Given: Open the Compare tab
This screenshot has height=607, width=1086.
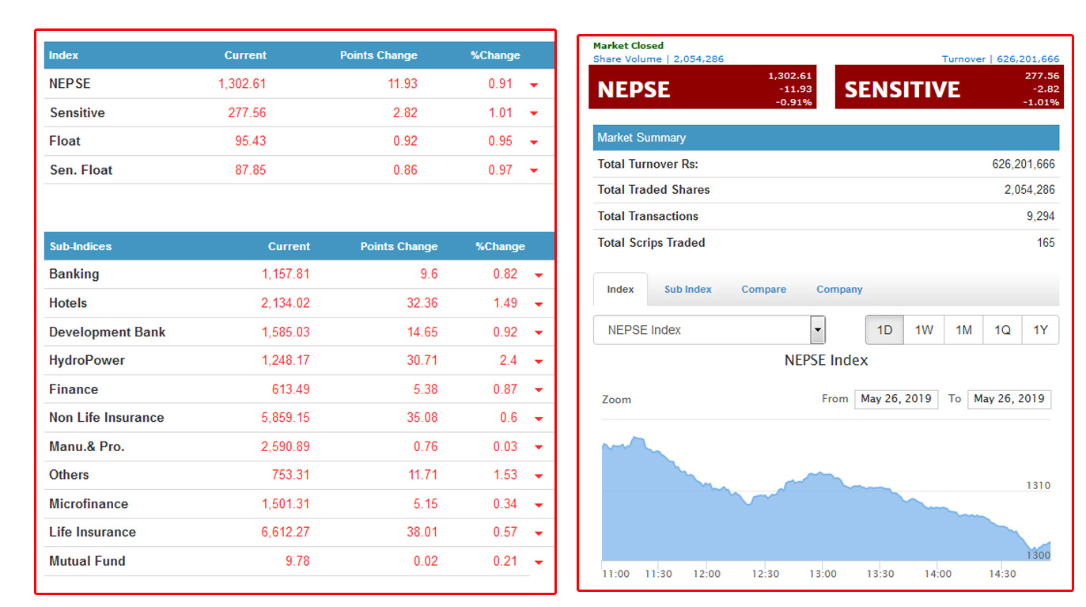Looking at the screenshot, I should (x=763, y=290).
